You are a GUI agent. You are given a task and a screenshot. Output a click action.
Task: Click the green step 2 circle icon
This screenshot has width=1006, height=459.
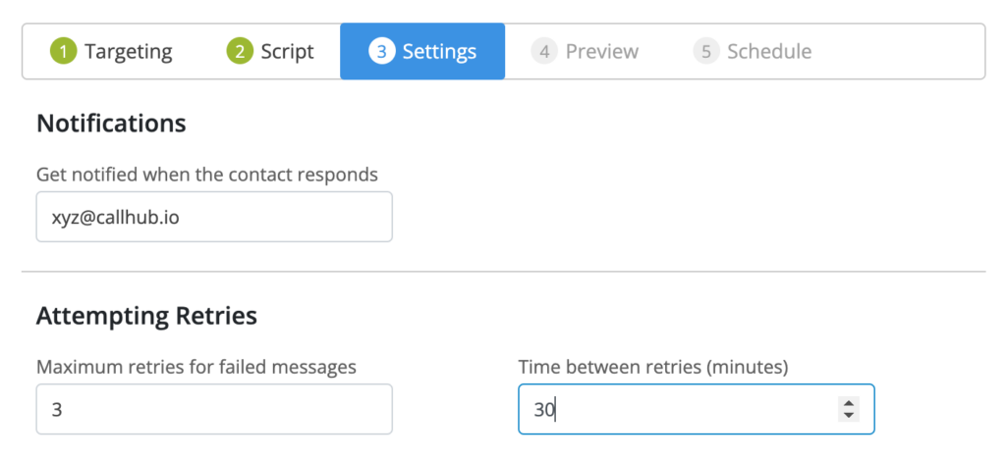pos(240,51)
